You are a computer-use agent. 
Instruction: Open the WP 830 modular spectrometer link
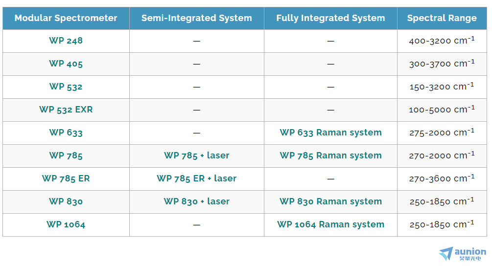pyautogui.click(x=66, y=201)
